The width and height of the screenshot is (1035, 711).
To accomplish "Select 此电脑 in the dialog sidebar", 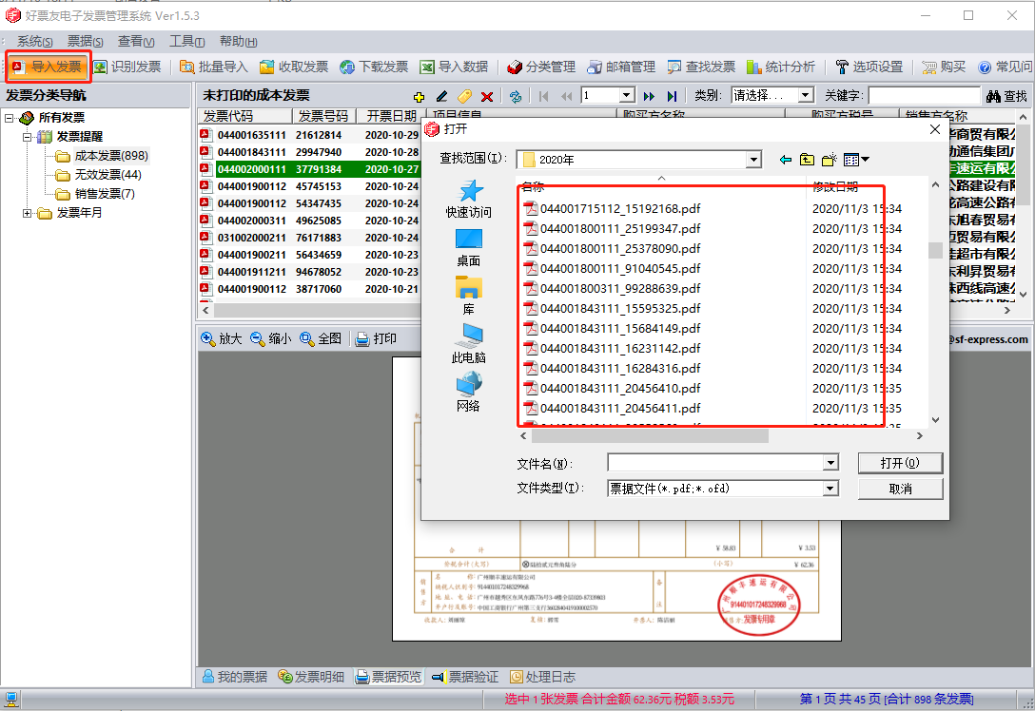I will [469, 344].
